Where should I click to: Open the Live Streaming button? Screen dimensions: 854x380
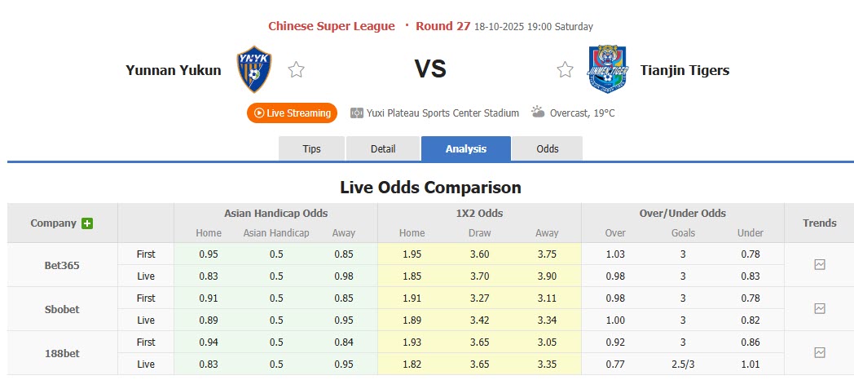coord(292,113)
